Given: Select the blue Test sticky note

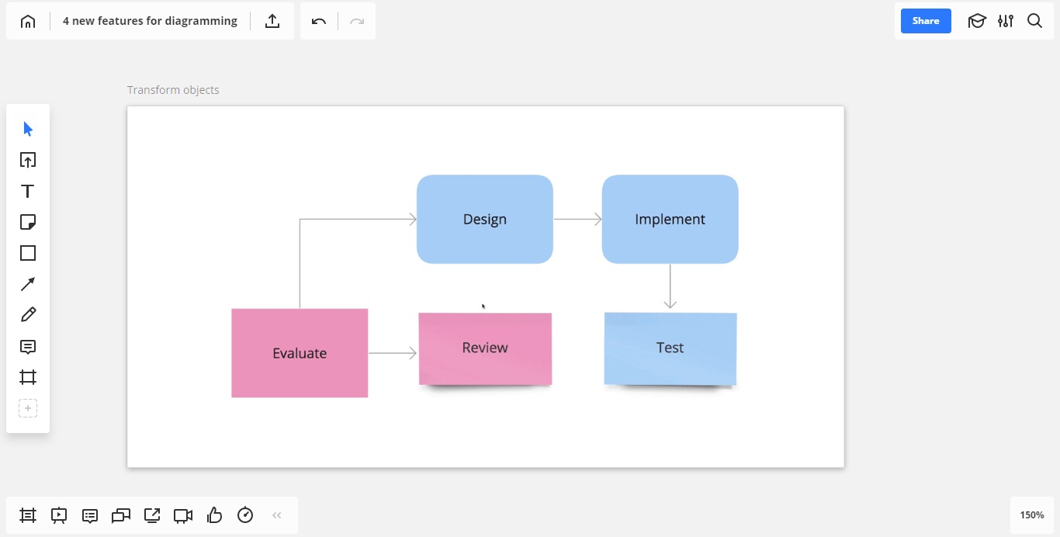Looking at the screenshot, I should point(670,348).
